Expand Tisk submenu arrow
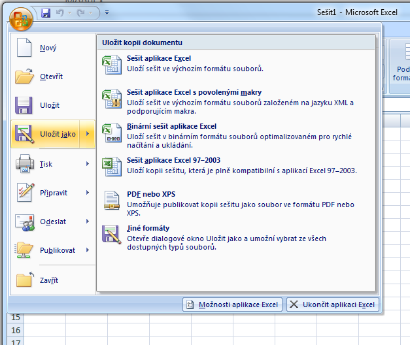Image resolution: width=410 pixels, height=345 pixels. 88,164
